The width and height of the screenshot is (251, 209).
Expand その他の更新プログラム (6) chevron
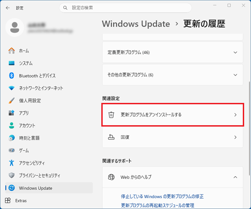(235, 75)
